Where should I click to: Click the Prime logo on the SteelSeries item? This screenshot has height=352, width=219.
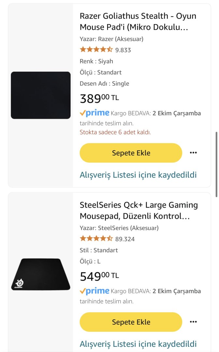(x=95, y=291)
